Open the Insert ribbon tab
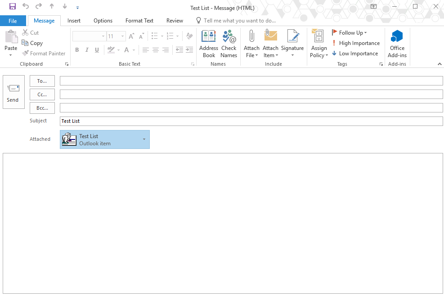The height and width of the screenshot is (296, 444). 74,20
